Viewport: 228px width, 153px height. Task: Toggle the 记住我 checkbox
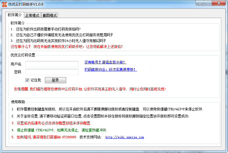[x=27, y=80]
